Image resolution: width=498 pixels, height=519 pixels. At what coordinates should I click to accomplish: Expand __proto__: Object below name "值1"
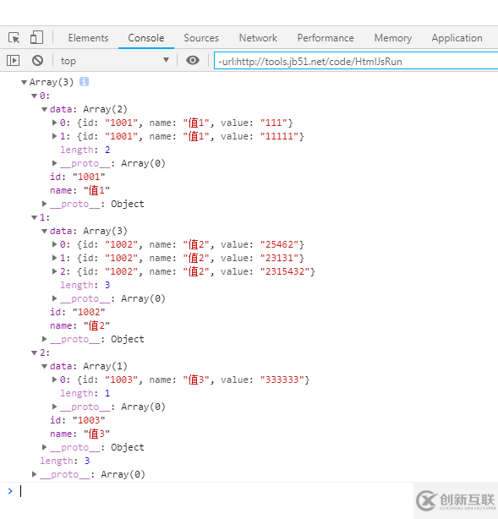(44, 204)
